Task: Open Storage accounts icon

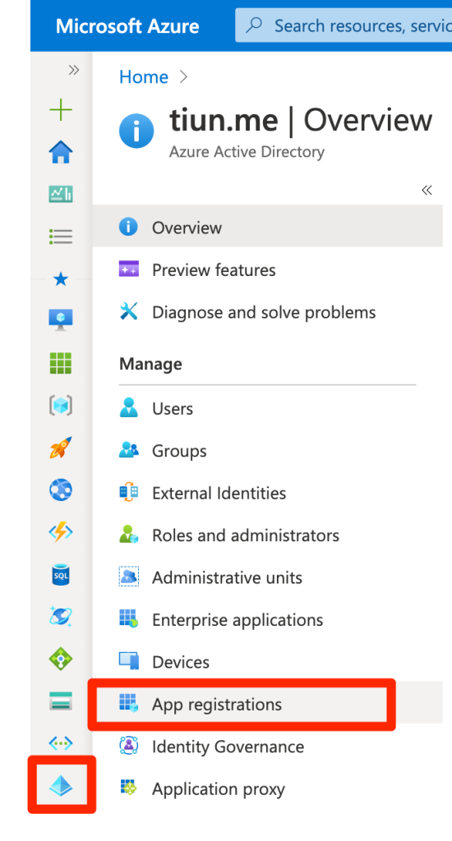Action: click(61, 701)
